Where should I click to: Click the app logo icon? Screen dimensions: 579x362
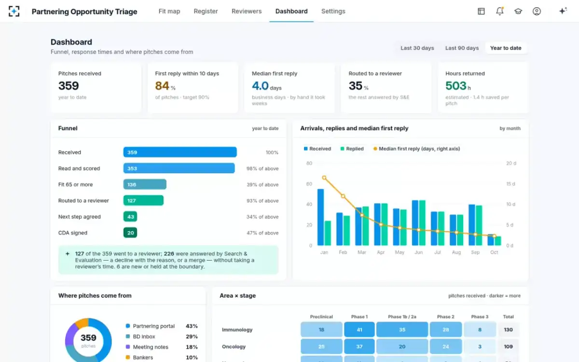tap(14, 11)
